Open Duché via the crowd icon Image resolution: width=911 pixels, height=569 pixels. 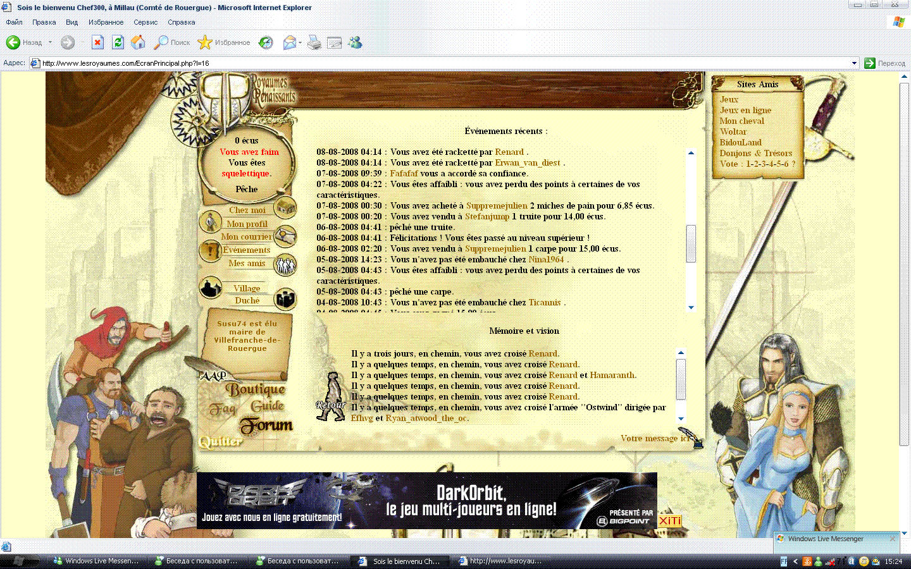point(284,299)
